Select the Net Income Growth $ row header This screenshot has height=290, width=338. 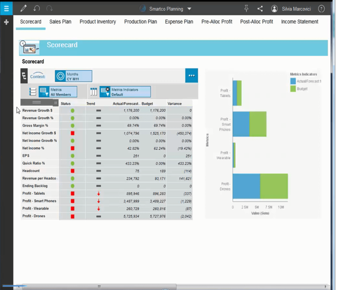pos(39,133)
